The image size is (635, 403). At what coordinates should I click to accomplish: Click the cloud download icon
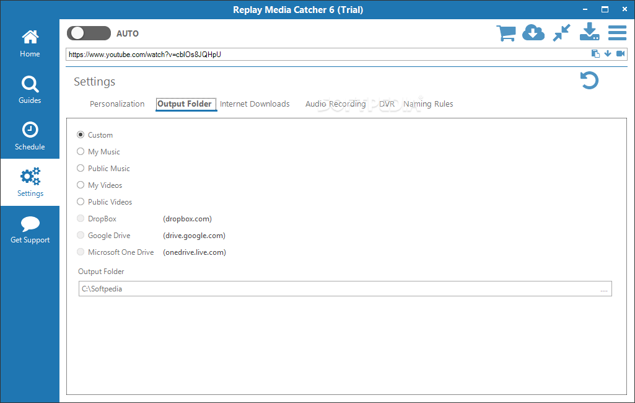coord(533,33)
